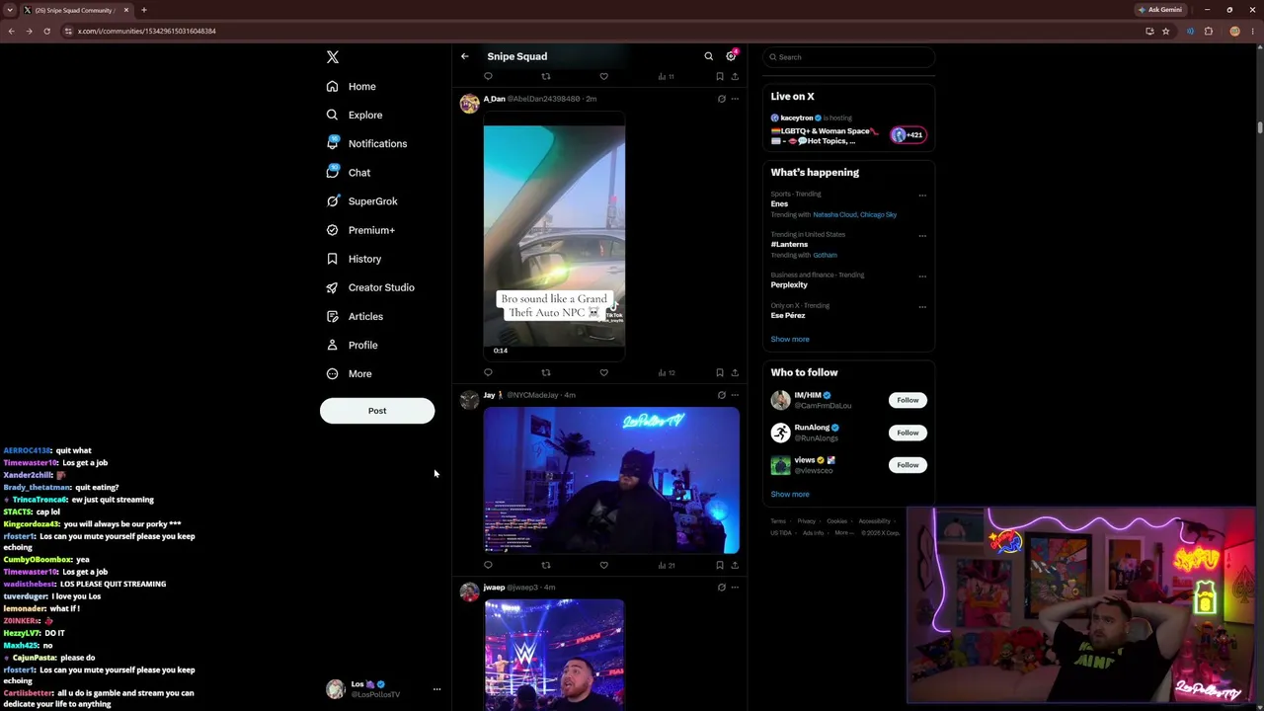The height and width of the screenshot is (711, 1264).
Task: Open Chat in the sidebar
Action: click(349, 173)
